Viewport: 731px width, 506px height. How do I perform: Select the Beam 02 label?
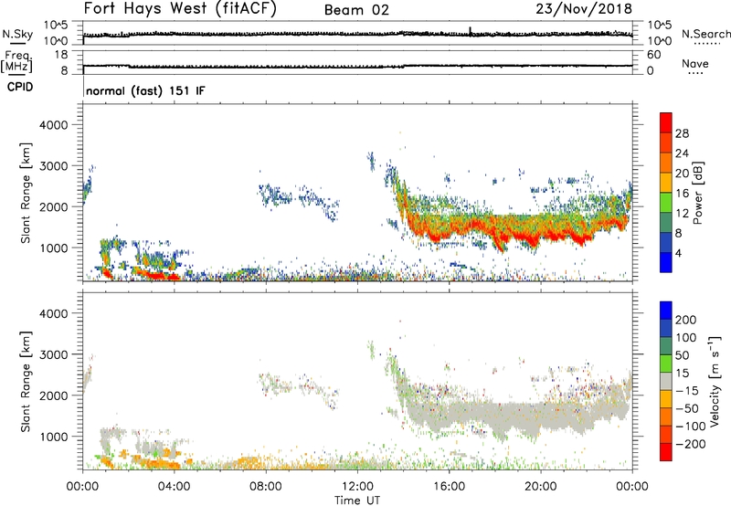click(356, 10)
